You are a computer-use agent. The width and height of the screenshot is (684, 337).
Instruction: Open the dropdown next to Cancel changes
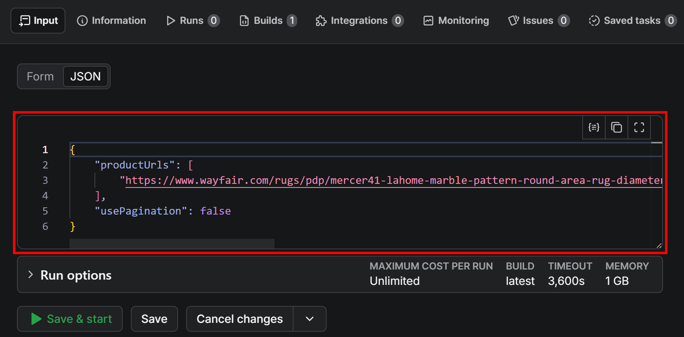pos(310,319)
